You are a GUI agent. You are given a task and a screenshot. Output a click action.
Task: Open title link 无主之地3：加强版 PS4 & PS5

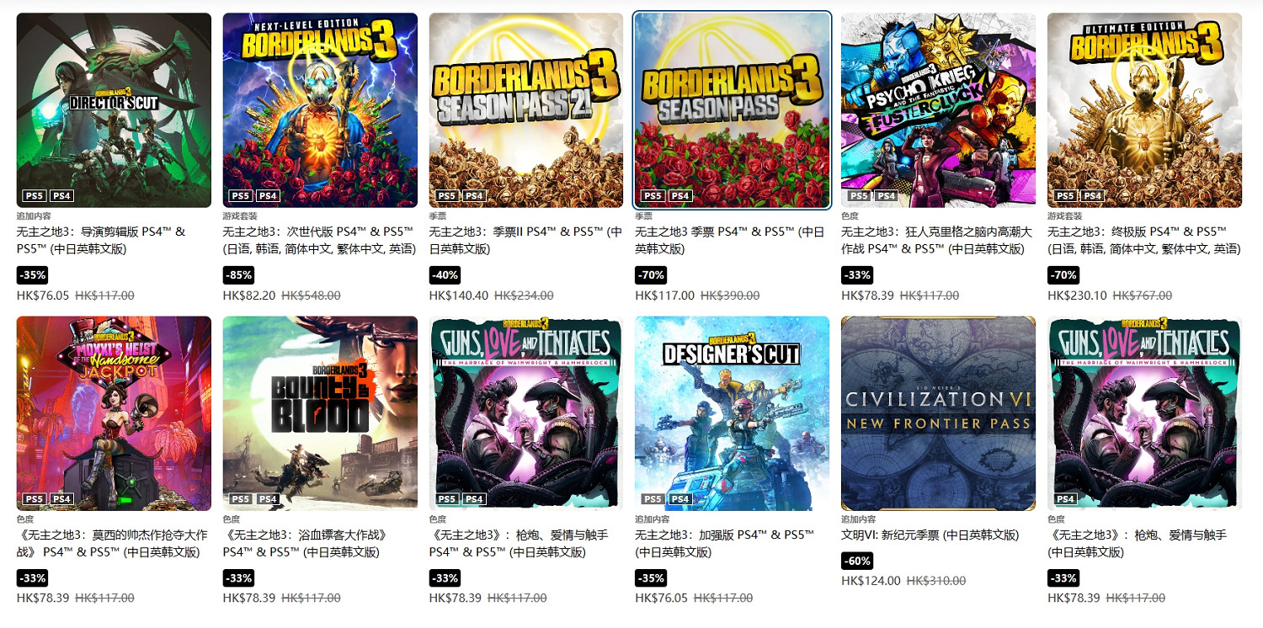tap(725, 544)
